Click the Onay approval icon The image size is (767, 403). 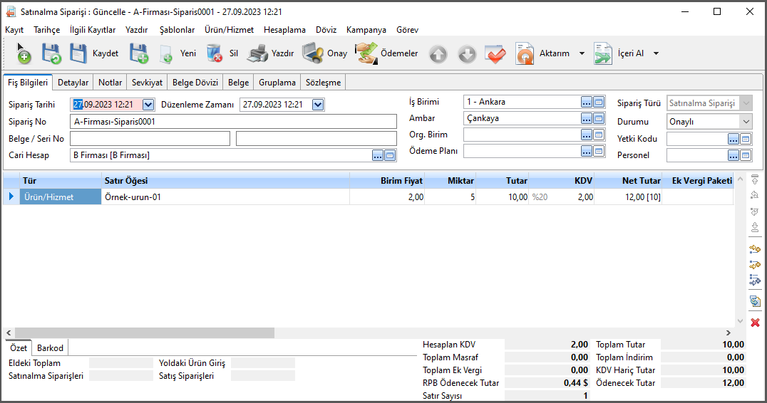point(312,53)
